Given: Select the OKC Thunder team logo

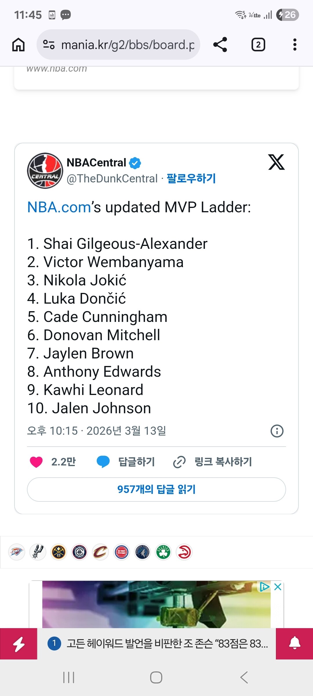Looking at the screenshot, I should coord(17,552).
